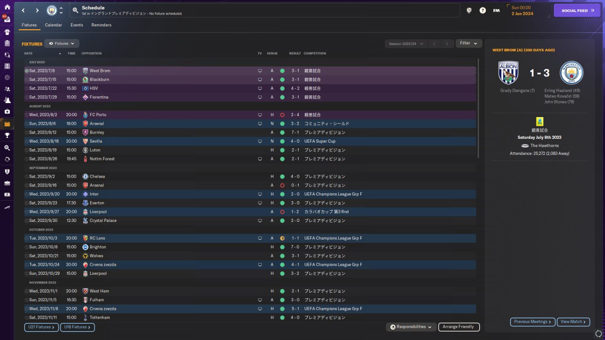
Task: Tick the circle beside Sat, 2023/7/15
Action: click(27, 79)
